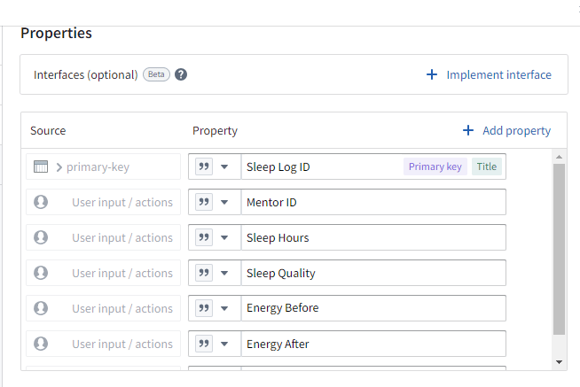The image size is (580, 387).
Task: Click the Primary key tag on Sleep Log ID
Action: [435, 166]
